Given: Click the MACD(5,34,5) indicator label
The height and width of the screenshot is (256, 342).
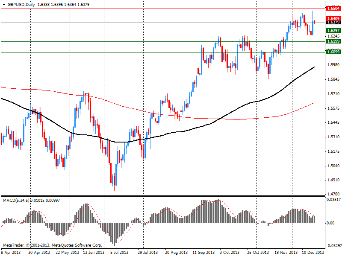Looking at the screenshot, I should [16, 200].
